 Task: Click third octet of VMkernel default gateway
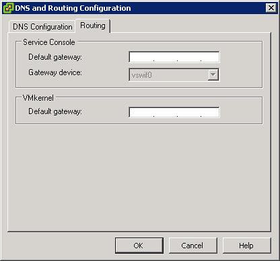(189, 112)
